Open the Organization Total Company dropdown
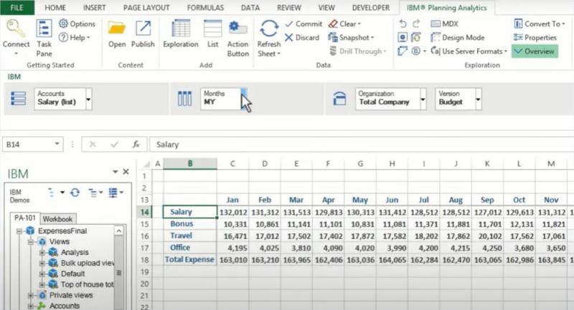Screen dimensions: 574x310 pyautogui.click(x=423, y=99)
